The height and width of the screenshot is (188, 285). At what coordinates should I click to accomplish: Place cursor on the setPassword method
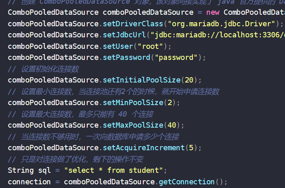(126, 57)
